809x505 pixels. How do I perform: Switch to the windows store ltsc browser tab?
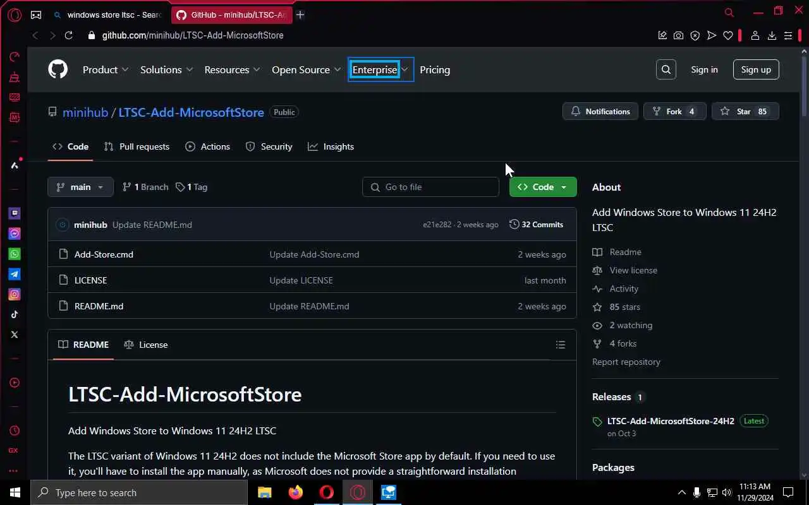(x=107, y=15)
